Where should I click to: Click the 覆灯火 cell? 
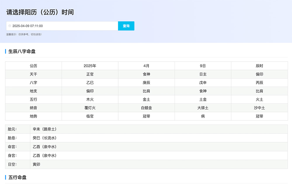point(90,108)
